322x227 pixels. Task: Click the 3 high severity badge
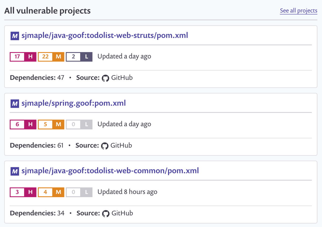click(x=23, y=192)
